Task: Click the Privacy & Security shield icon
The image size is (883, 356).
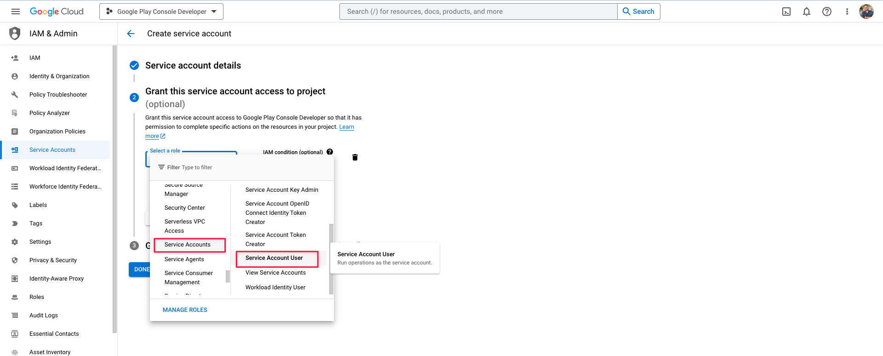Action: pyautogui.click(x=15, y=260)
